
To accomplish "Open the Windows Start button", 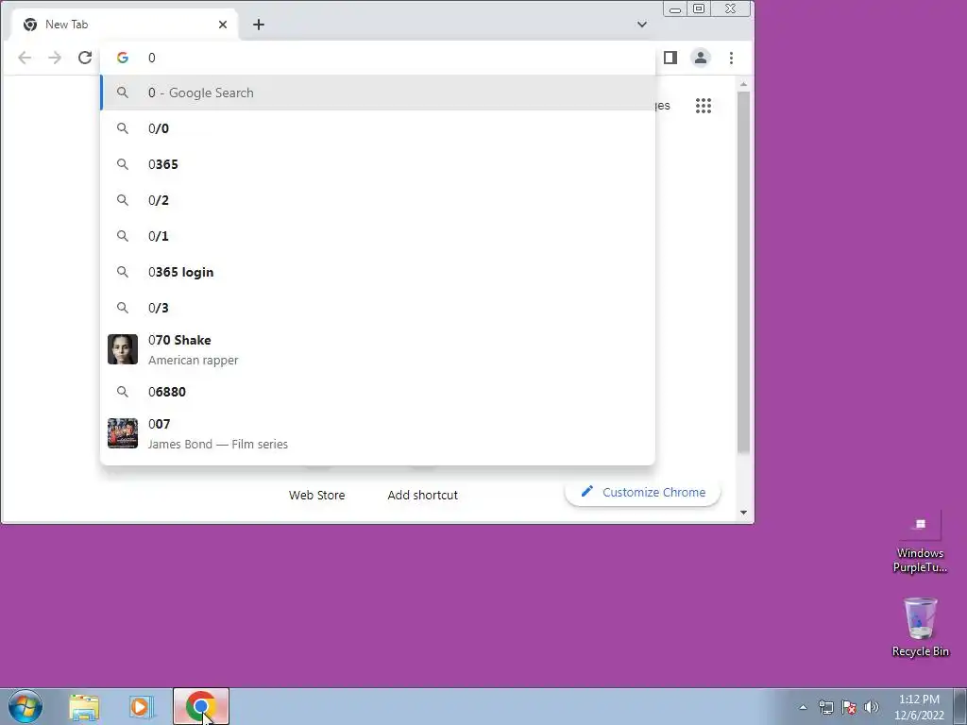I will pos(25,706).
